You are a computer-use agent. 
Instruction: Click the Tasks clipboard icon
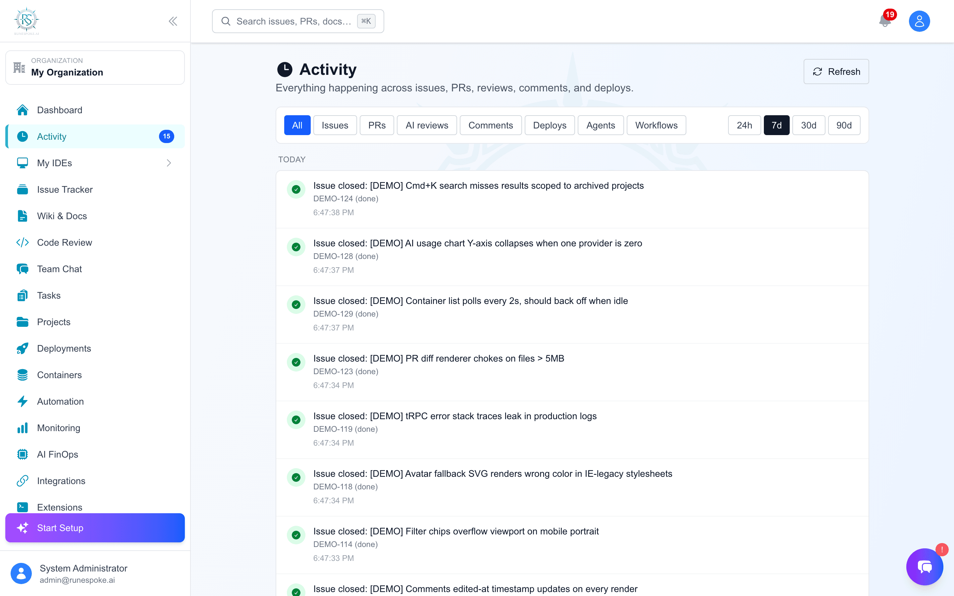pos(23,295)
